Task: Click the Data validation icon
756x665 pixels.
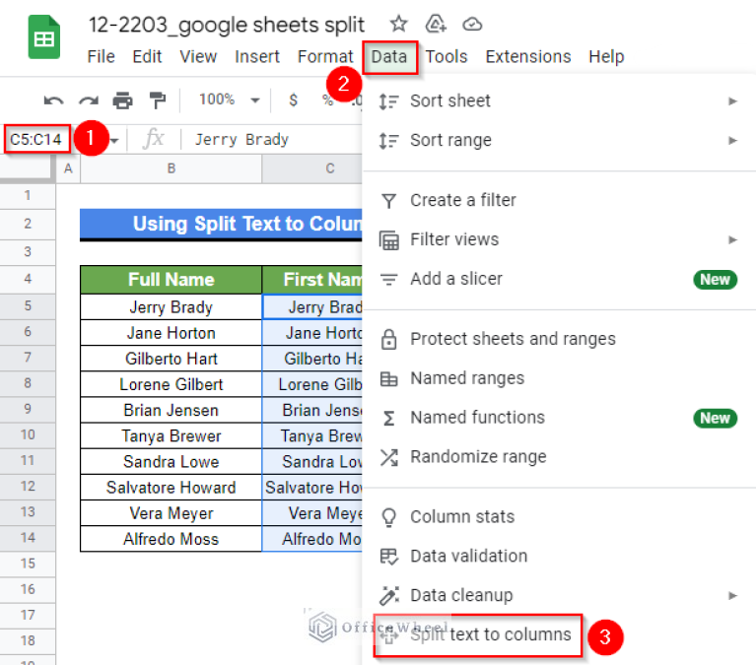Action: 388,557
